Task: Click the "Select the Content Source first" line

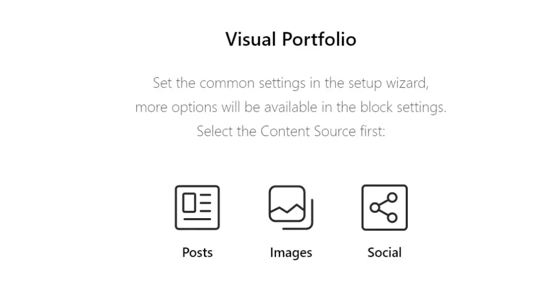Action: 291,131
